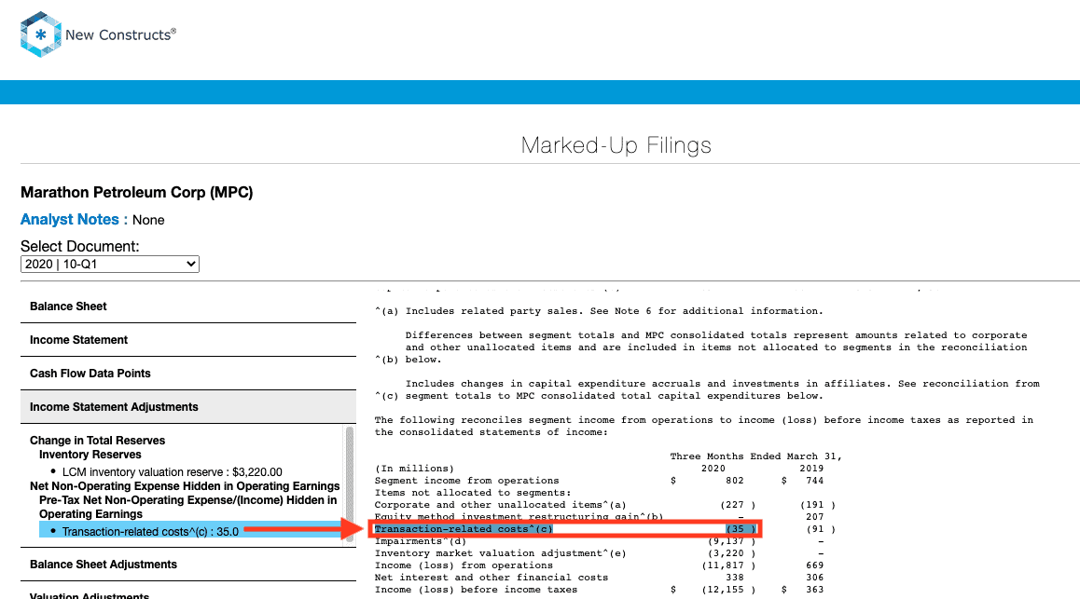The height and width of the screenshot is (599, 1080).
Task: Click the ^(a) related party sales footnote
Action: pos(600,311)
